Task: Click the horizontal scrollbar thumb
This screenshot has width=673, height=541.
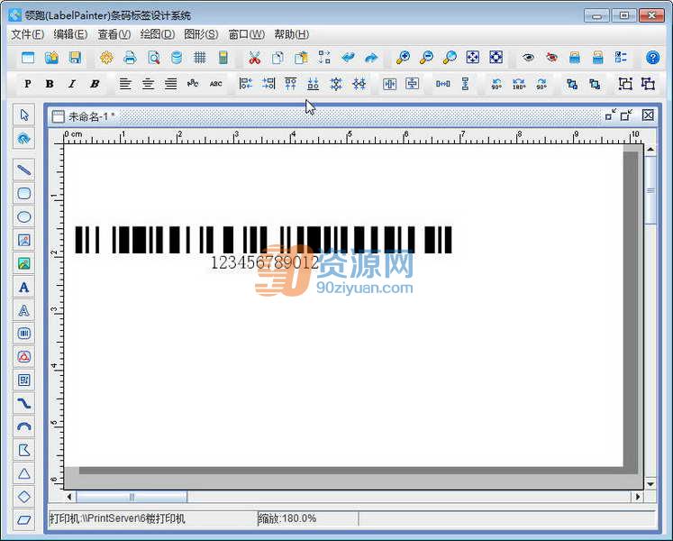Action: click(132, 497)
